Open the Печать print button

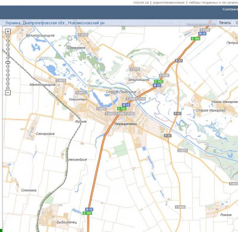click(x=225, y=23)
